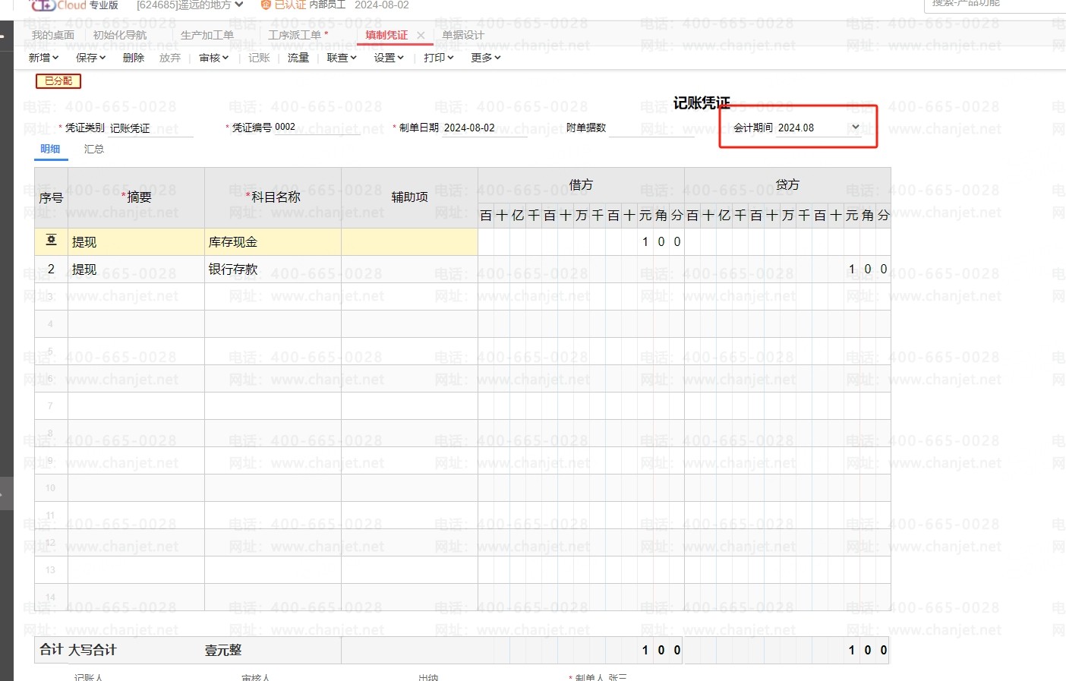Select the 提现 summary cell in row 1
The height and width of the screenshot is (681, 1066).
click(136, 242)
